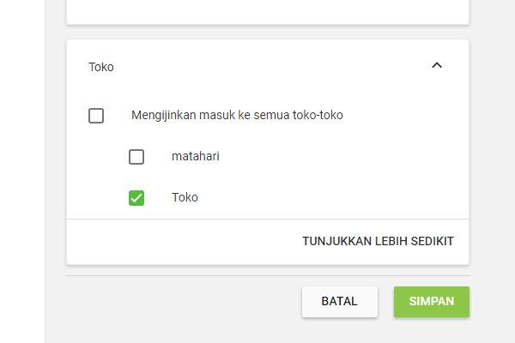Click the white checkmark icon in the Toko row

tap(136, 198)
